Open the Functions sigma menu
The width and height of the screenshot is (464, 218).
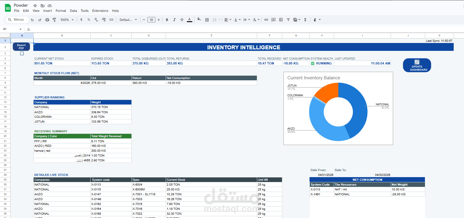click(305, 20)
